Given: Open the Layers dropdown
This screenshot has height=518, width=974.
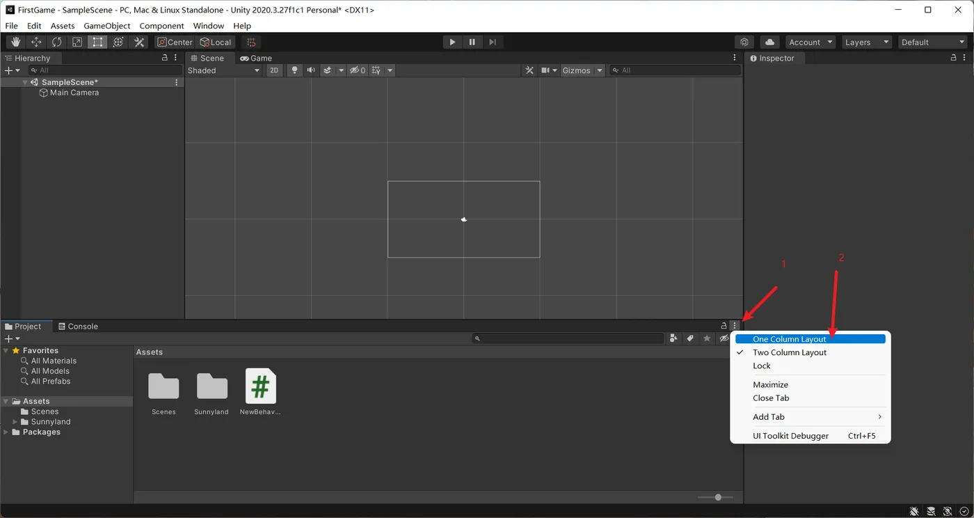Looking at the screenshot, I should tap(866, 42).
